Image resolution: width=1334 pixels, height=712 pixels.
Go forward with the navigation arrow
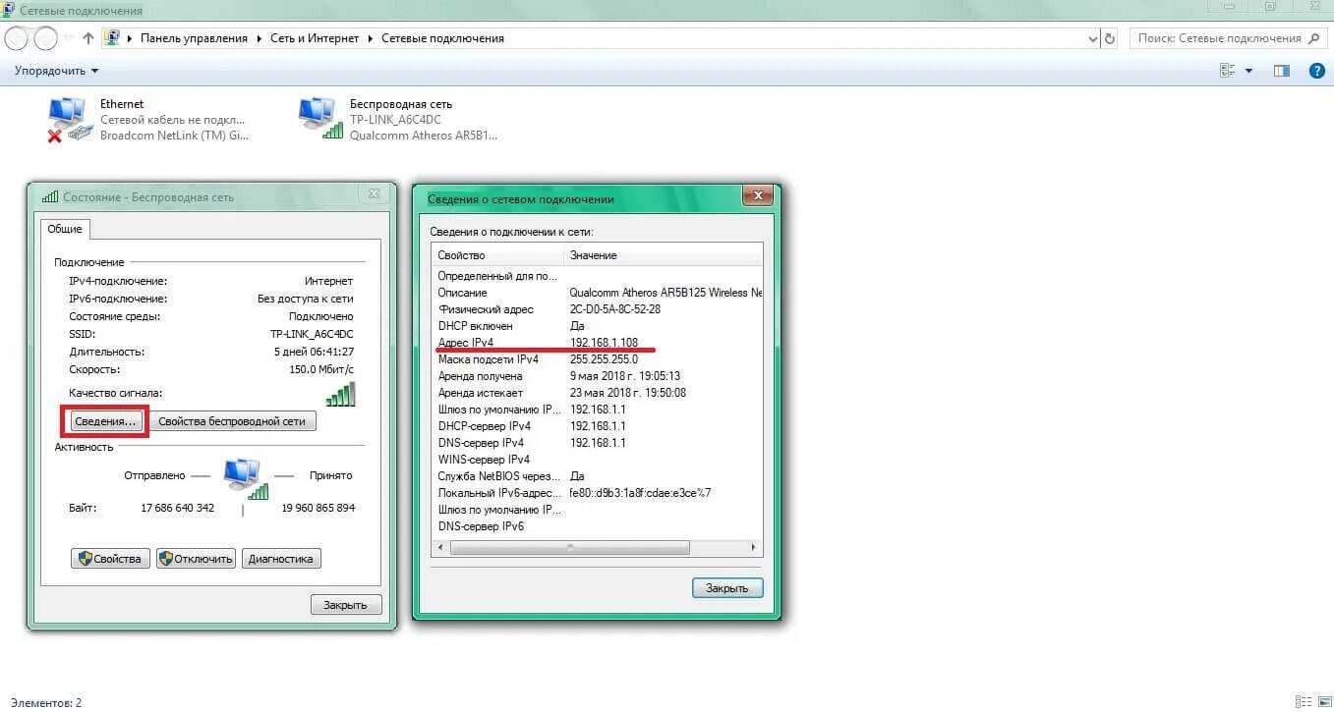[x=45, y=38]
